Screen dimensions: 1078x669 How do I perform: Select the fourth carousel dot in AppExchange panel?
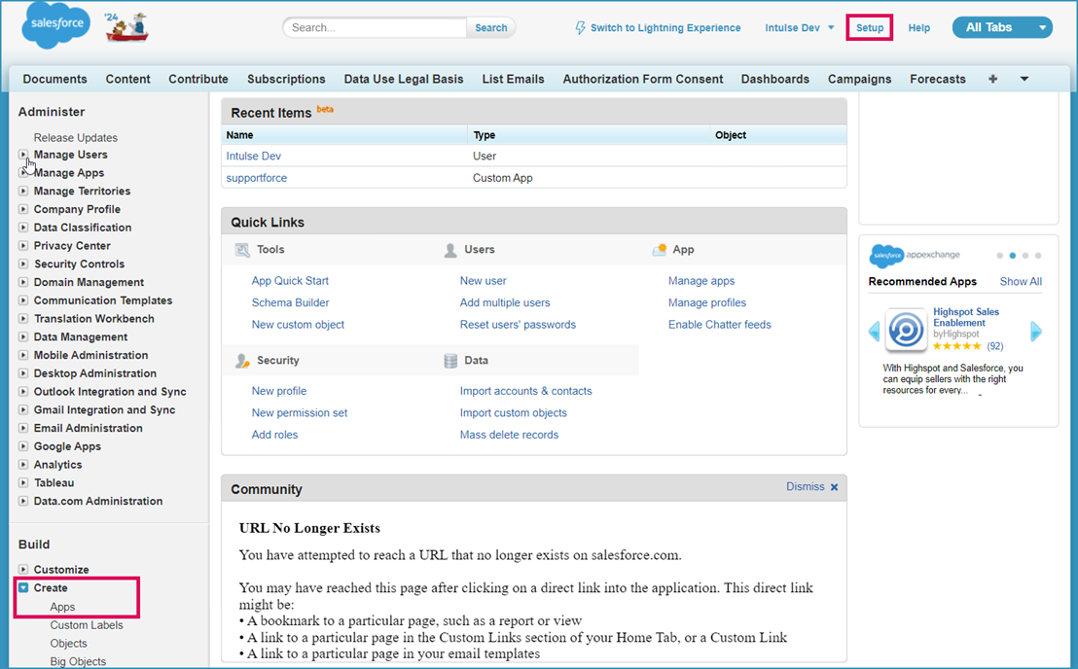pos(1038,256)
